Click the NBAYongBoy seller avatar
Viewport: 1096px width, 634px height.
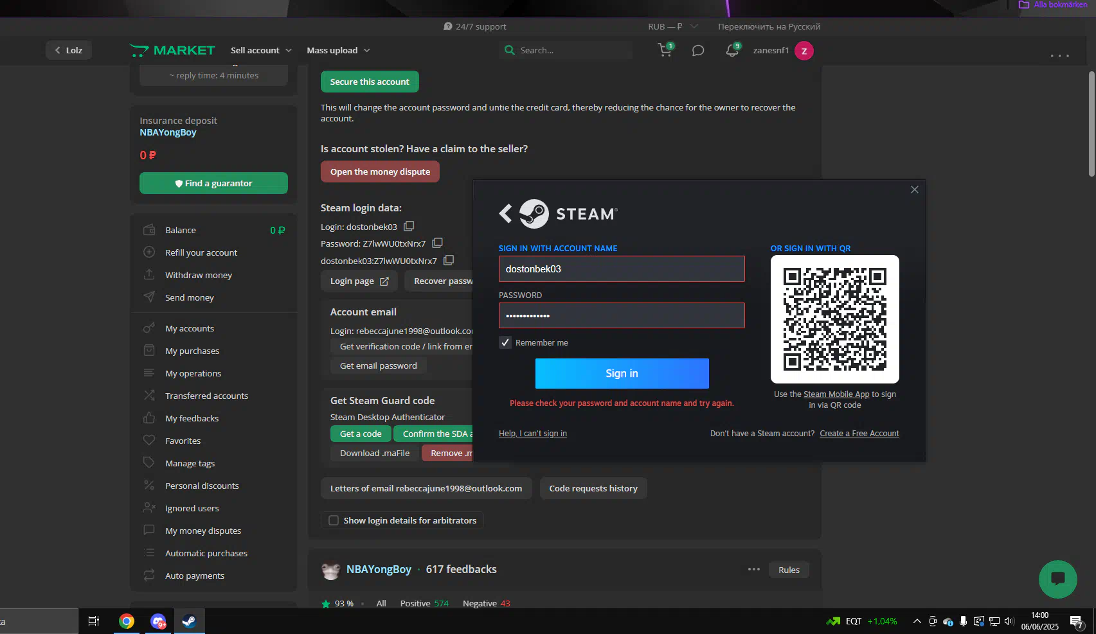click(x=330, y=570)
